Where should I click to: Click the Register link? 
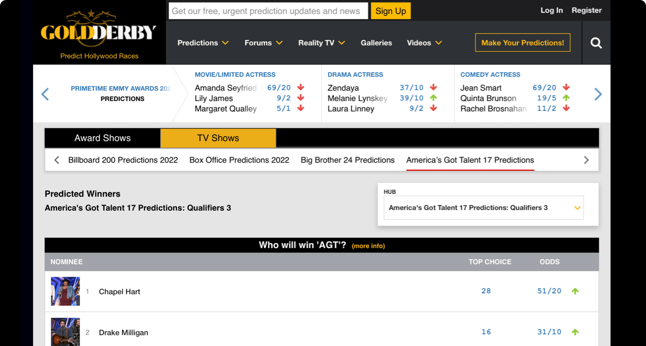(587, 10)
